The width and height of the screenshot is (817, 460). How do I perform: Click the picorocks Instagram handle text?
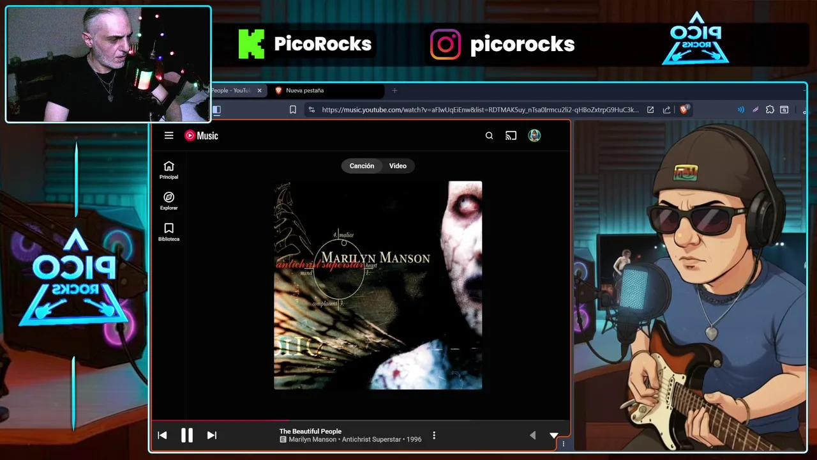tap(522, 44)
